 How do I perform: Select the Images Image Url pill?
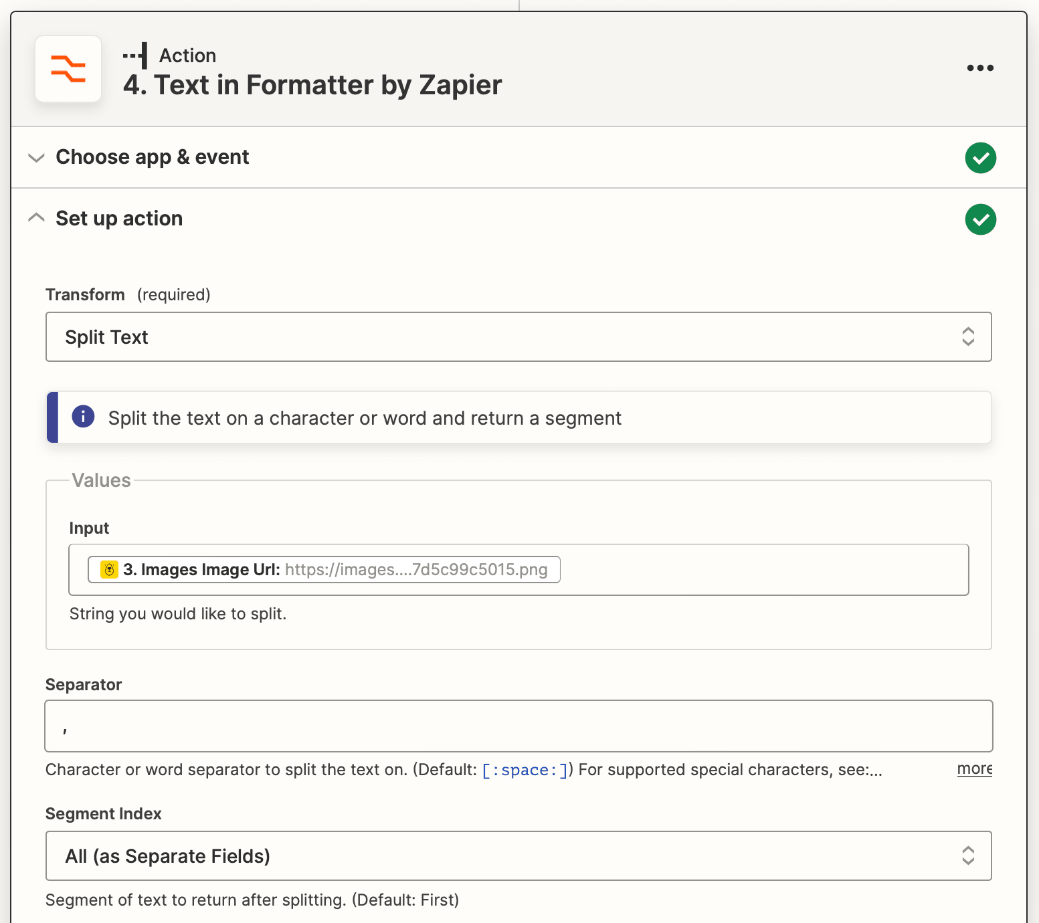click(x=324, y=569)
